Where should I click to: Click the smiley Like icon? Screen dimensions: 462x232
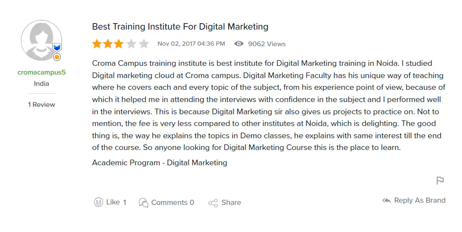99,202
